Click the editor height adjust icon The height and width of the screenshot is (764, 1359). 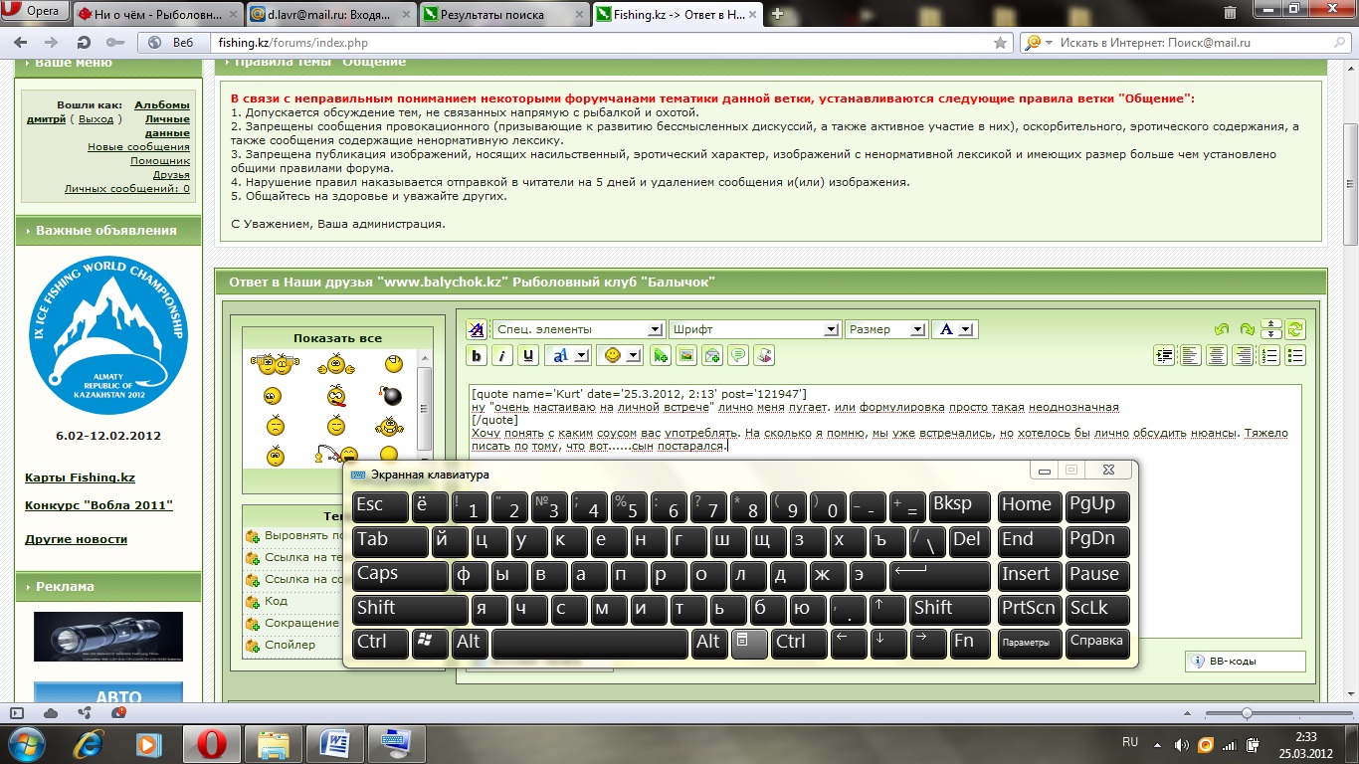(x=1271, y=329)
